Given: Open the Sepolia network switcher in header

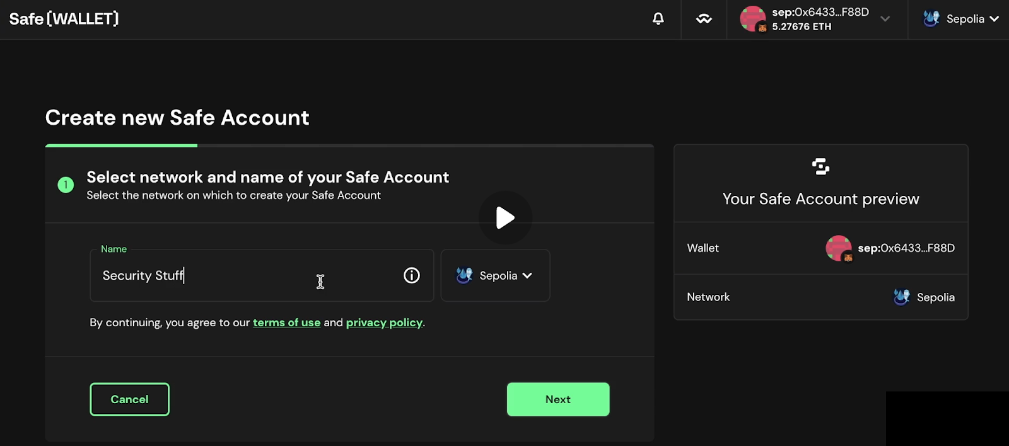Looking at the screenshot, I should click(960, 19).
